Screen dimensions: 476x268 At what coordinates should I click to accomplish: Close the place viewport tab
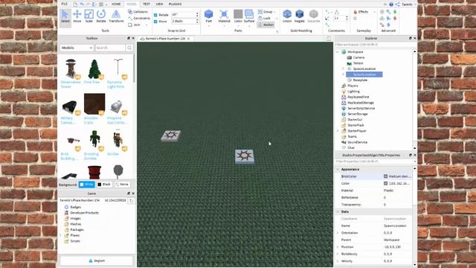[x=188, y=39]
